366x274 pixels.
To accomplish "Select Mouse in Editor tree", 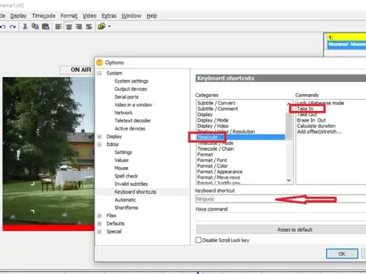I will point(122,168).
